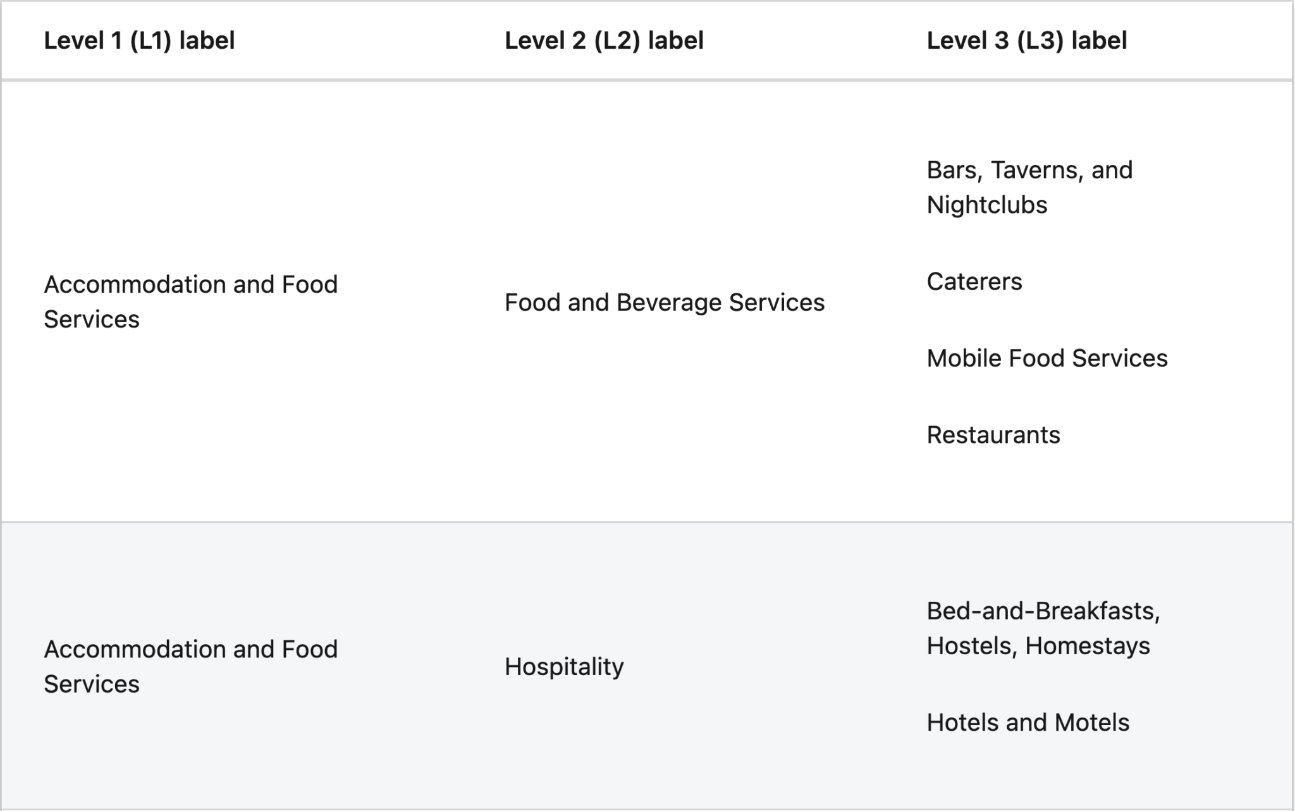Click Bed-and-Breakfasts, Hostels, Homestays text
This screenshot has height=811, width=1295.
(x=1043, y=628)
